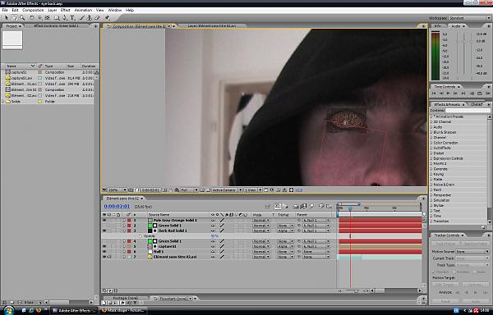Viewport: 493px width, 315px height.
Task: Click the Draft 3D icon in the timeline header
Action: point(285,206)
